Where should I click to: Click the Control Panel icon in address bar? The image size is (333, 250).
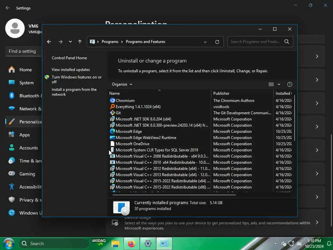click(x=92, y=42)
